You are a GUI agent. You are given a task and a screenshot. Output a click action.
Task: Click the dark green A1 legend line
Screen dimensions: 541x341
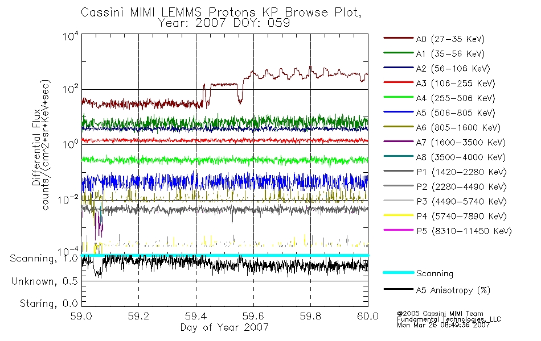399,53
